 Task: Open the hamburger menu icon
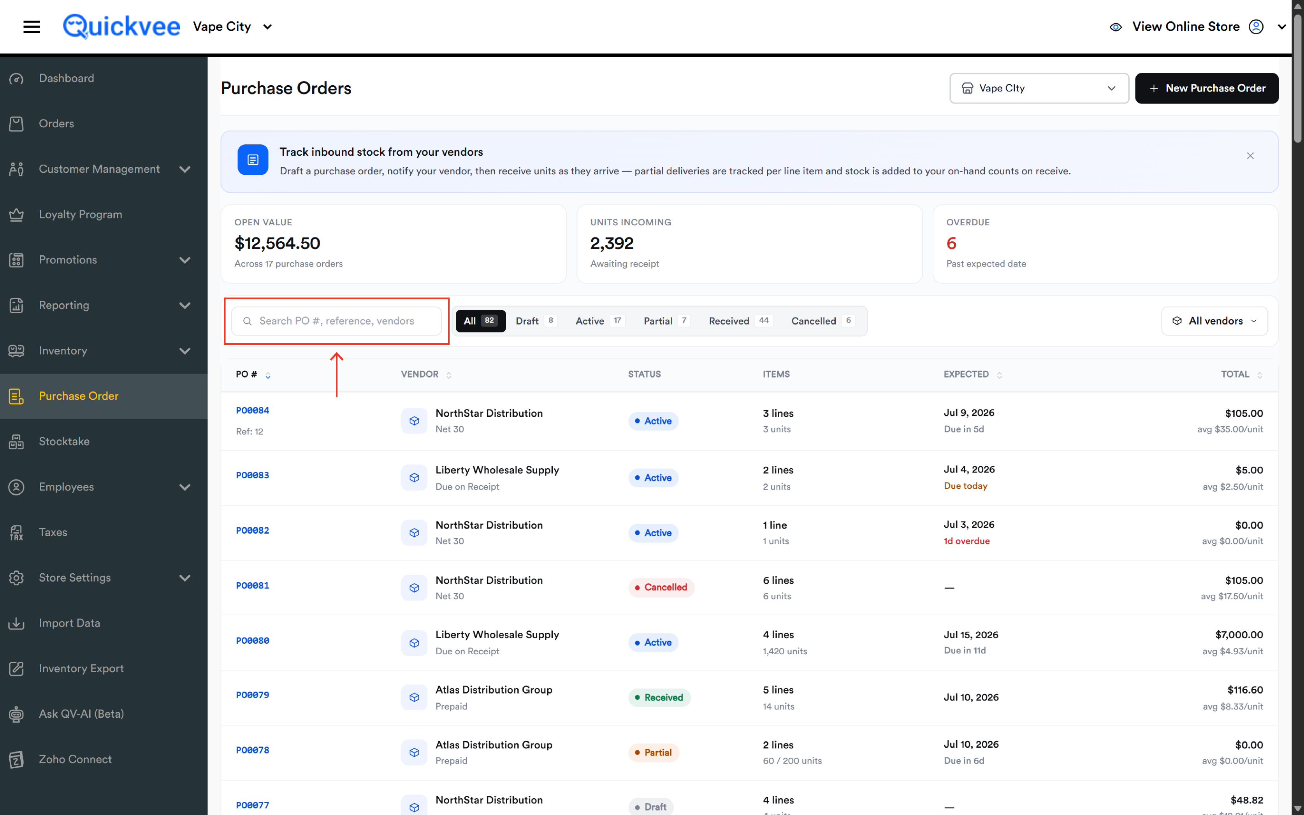click(x=31, y=26)
